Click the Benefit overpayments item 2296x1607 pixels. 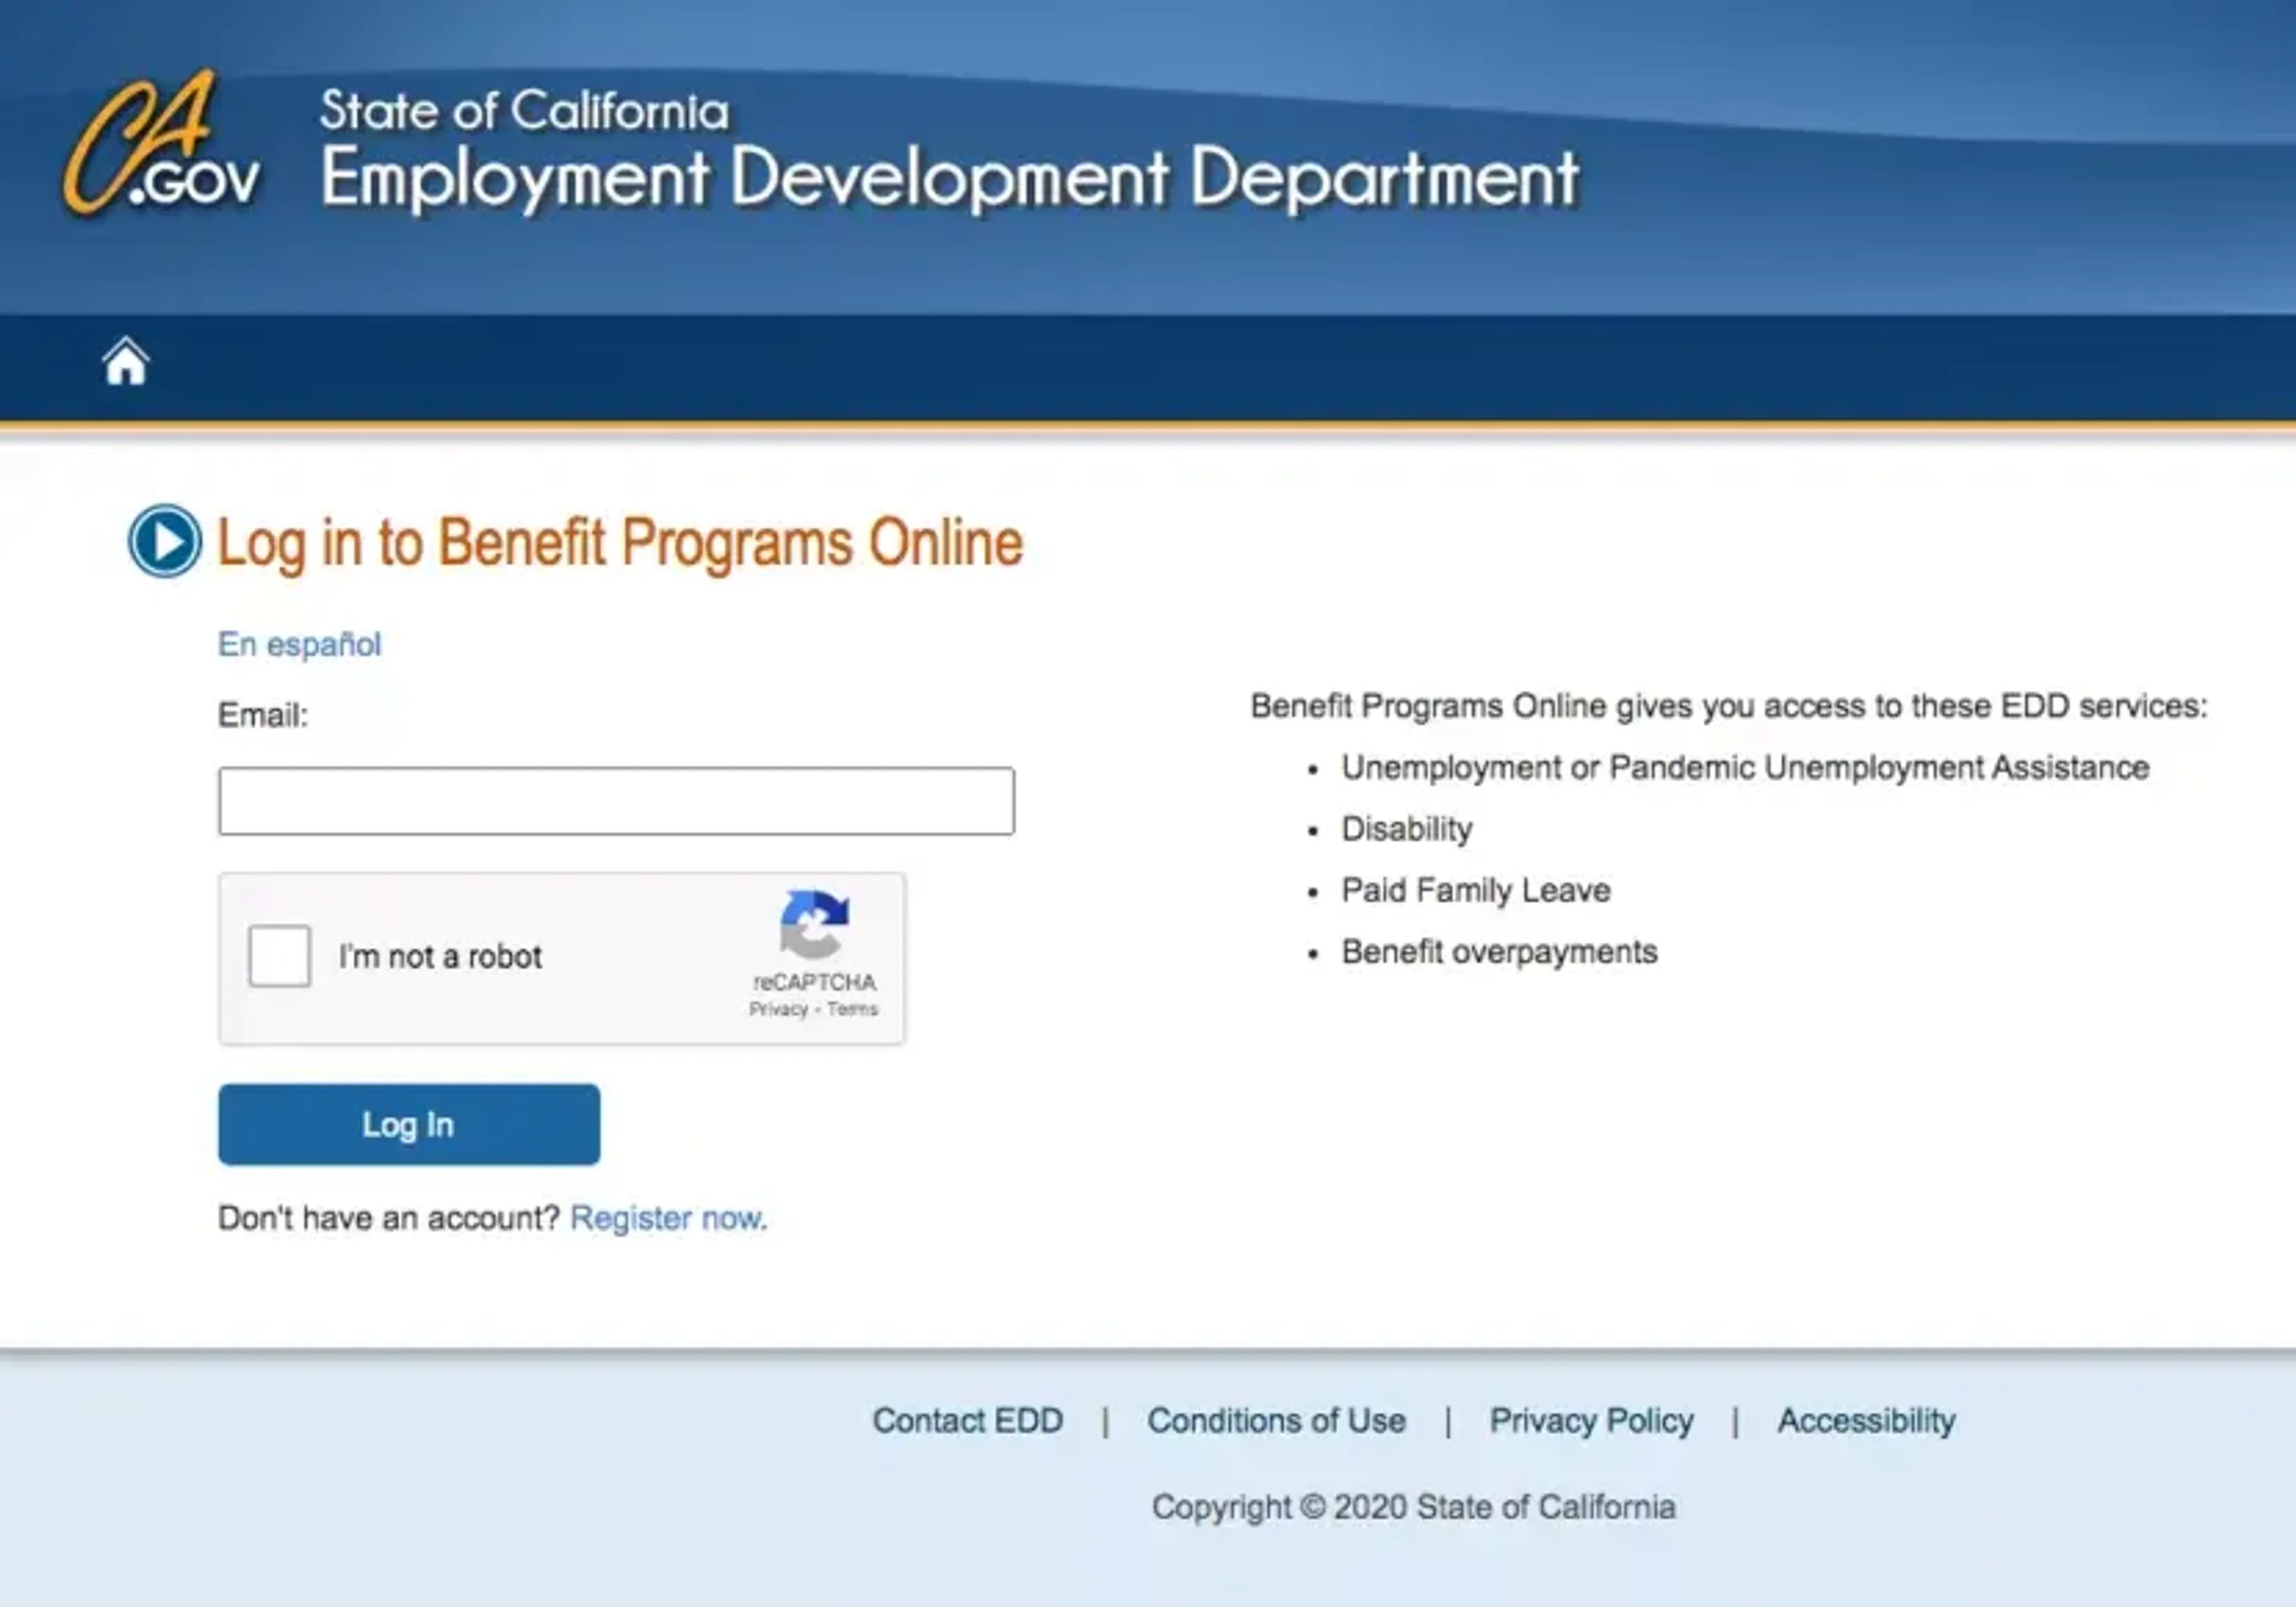click(1499, 952)
